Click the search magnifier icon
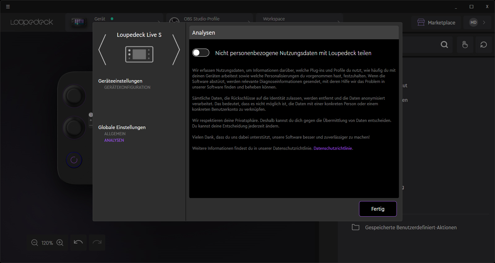 [444, 45]
